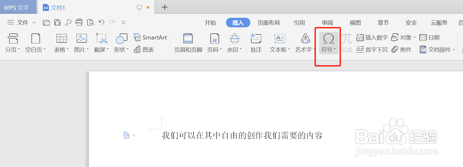Click the 文本框 text box icon
This screenshot has height=167, width=463.
280,39
